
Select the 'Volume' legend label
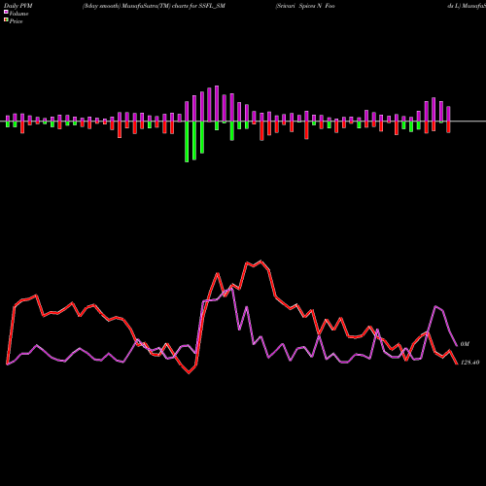(x=18, y=14)
